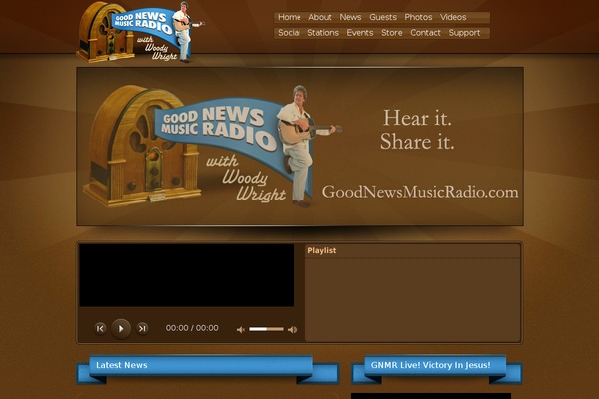Open the Home menu item
This screenshot has width=599, height=399.
coord(289,17)
